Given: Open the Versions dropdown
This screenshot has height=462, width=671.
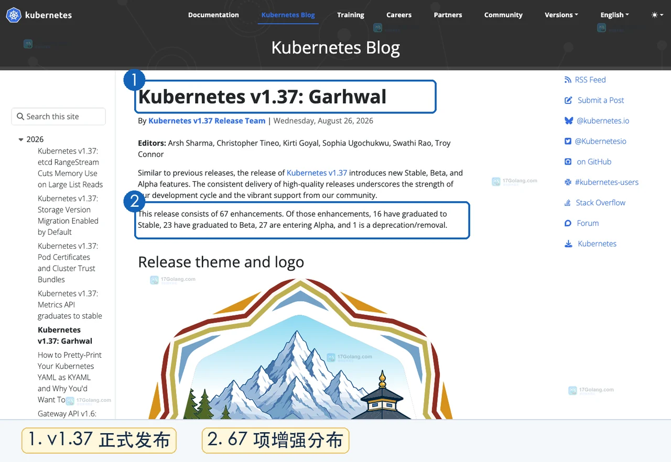Looking at the screenshot, I should (x=561, y=15).
